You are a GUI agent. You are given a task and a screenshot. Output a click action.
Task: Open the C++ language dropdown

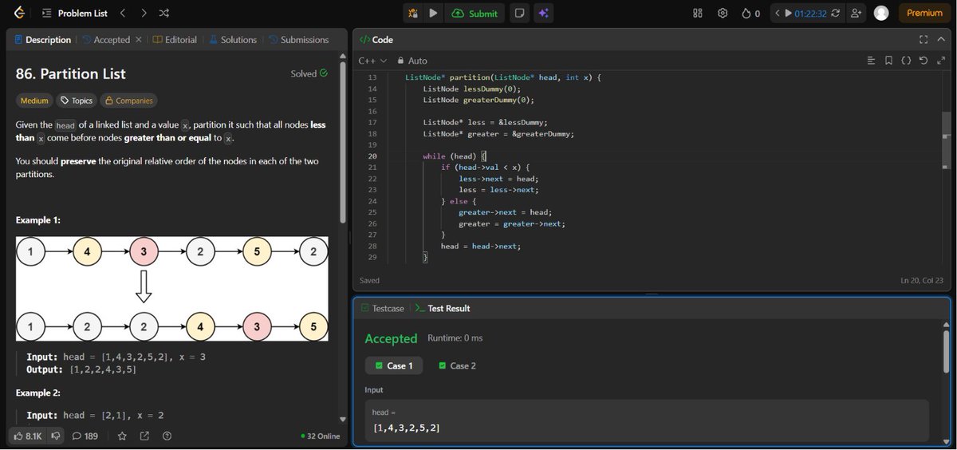point(372,61)
